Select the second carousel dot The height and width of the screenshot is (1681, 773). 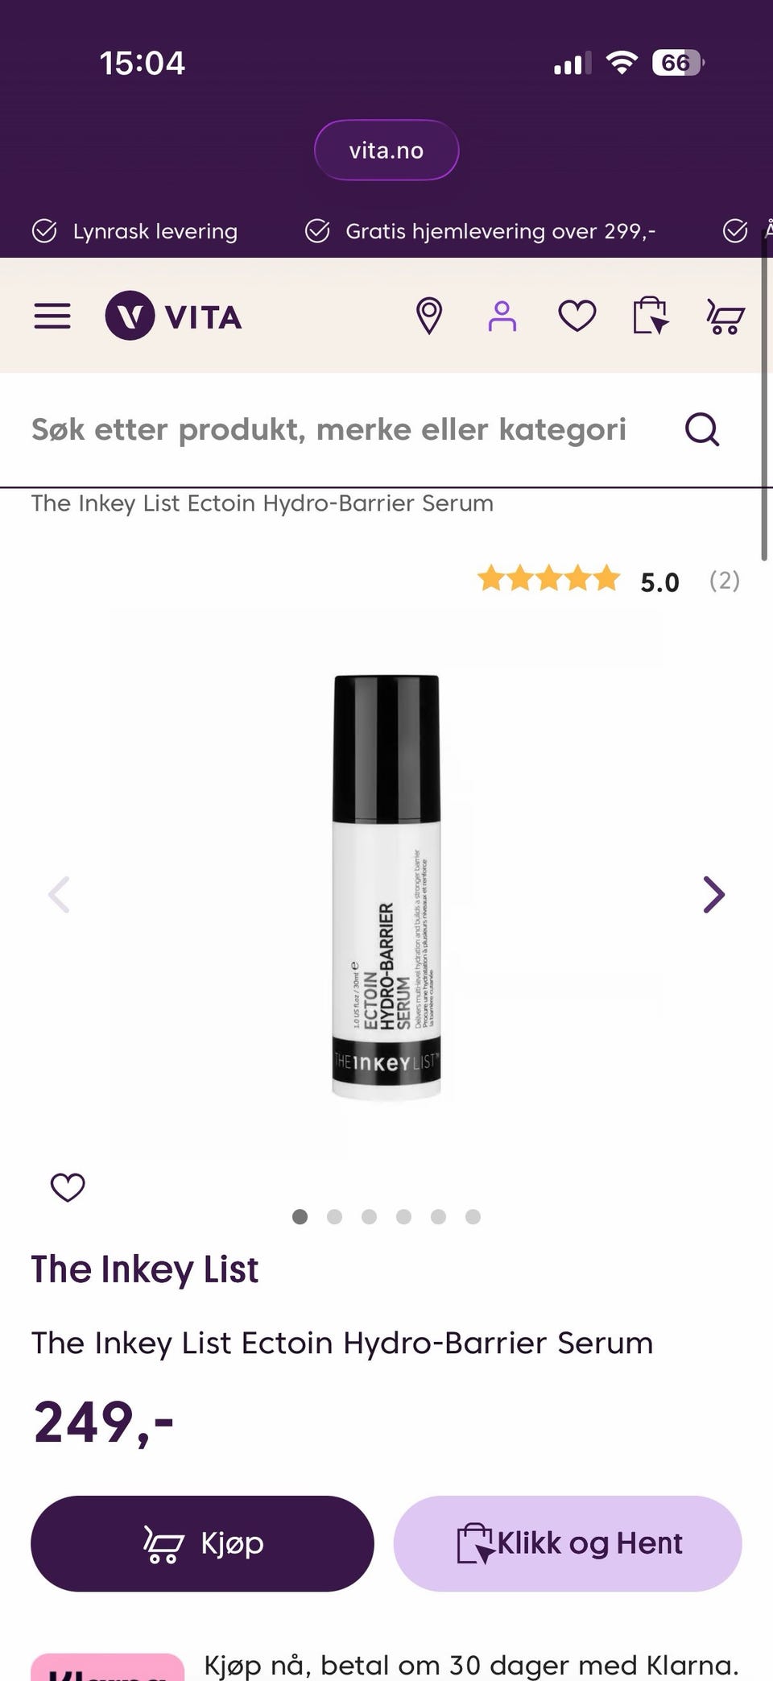pyautogui.click(x=334, y=1216)
